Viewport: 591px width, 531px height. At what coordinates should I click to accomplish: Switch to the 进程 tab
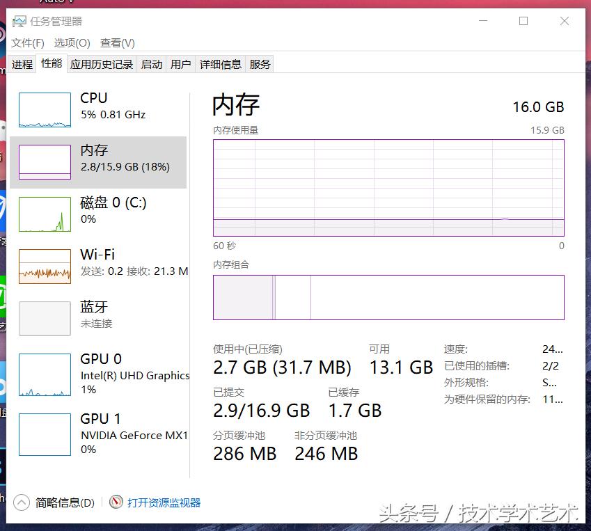(22, 63)
